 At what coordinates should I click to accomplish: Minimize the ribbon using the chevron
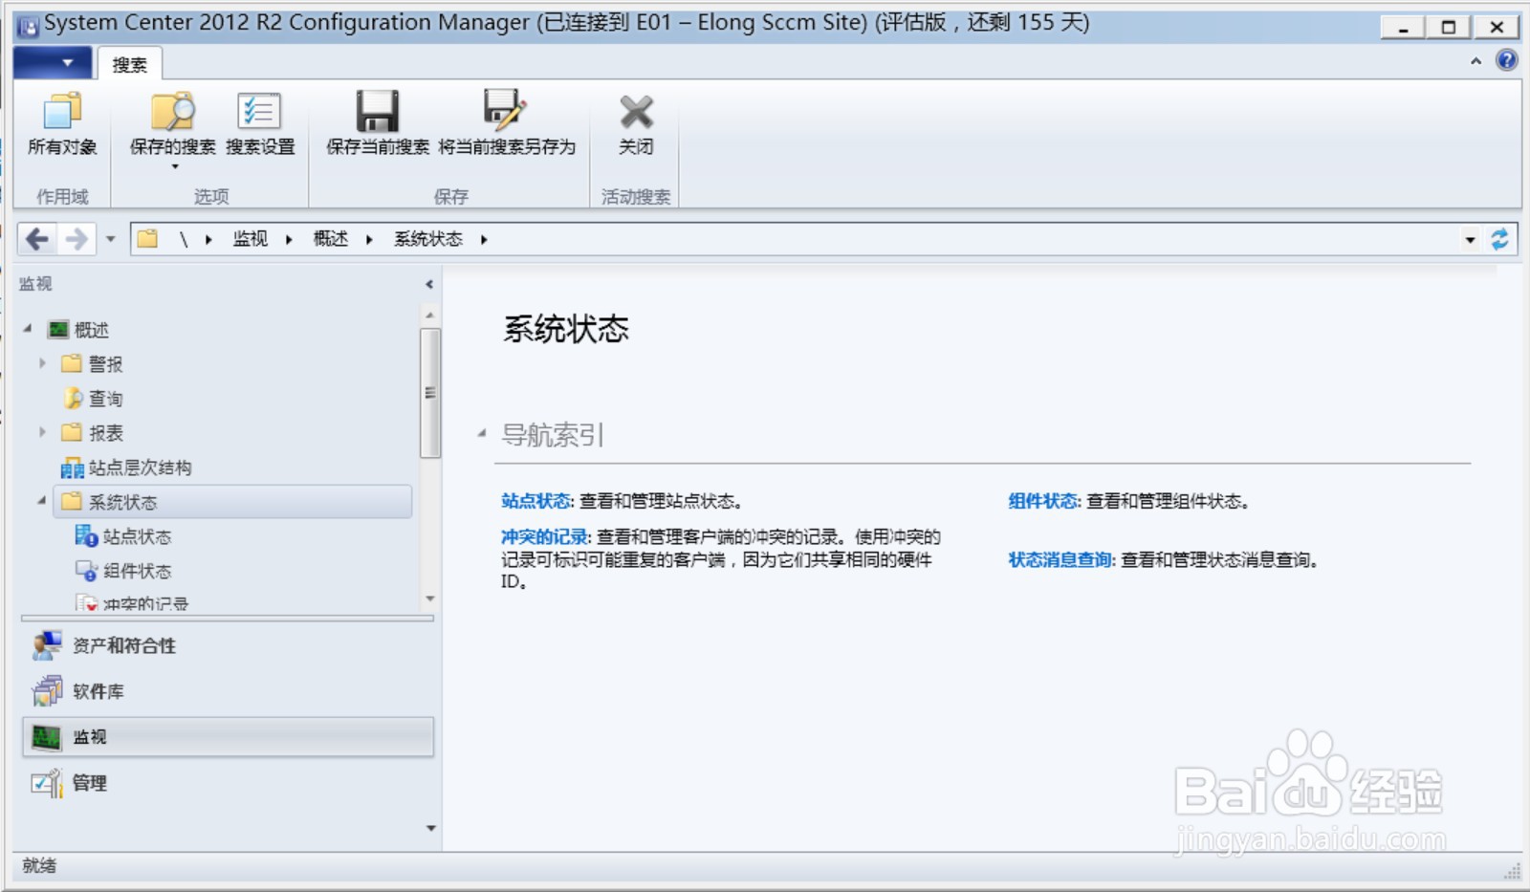[1475, 61]
